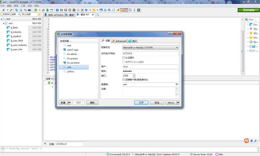Click the floppy disk Save icon in toolbar
Image resolution: width=260 pixels, height=156 pixels.
click(101, 10)
